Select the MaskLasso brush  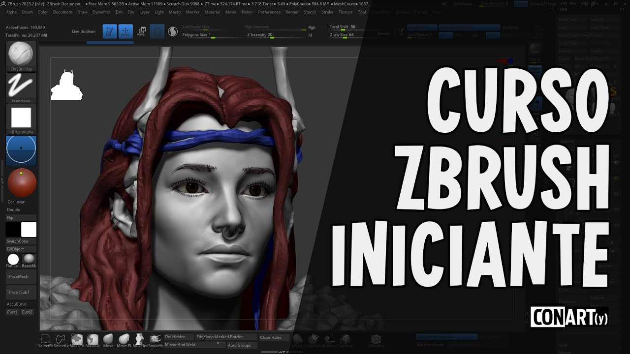(x=93, y=340)
